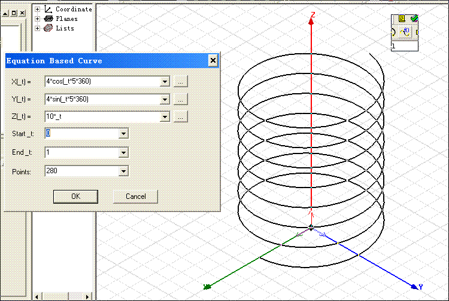Select the Lists tree item label
Image resolution: width=449 pixels, height=301 pixels.
coord(65,28)
